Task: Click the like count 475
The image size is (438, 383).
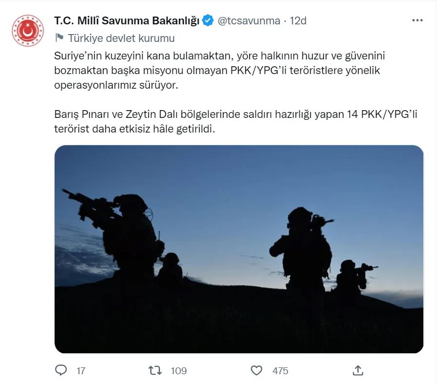Action: coord(280,371)
